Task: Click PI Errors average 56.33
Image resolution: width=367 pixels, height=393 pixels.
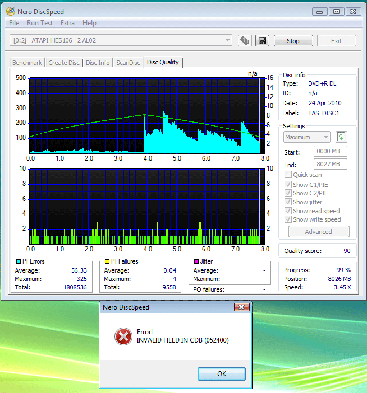Action: [79, 270]
